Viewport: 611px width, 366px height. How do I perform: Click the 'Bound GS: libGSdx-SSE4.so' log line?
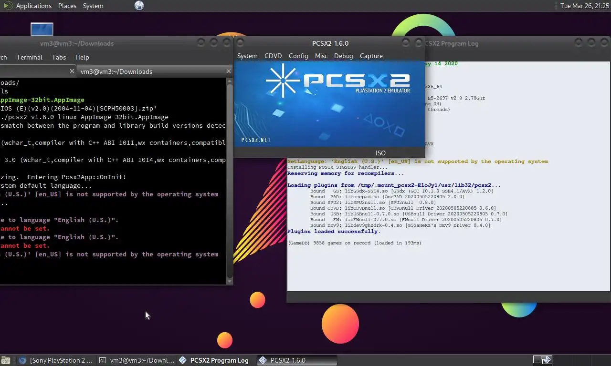[x=401, y=191]
